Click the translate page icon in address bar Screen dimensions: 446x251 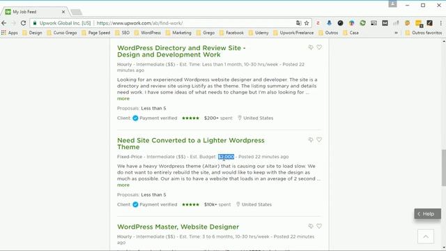tap(299, 23)
